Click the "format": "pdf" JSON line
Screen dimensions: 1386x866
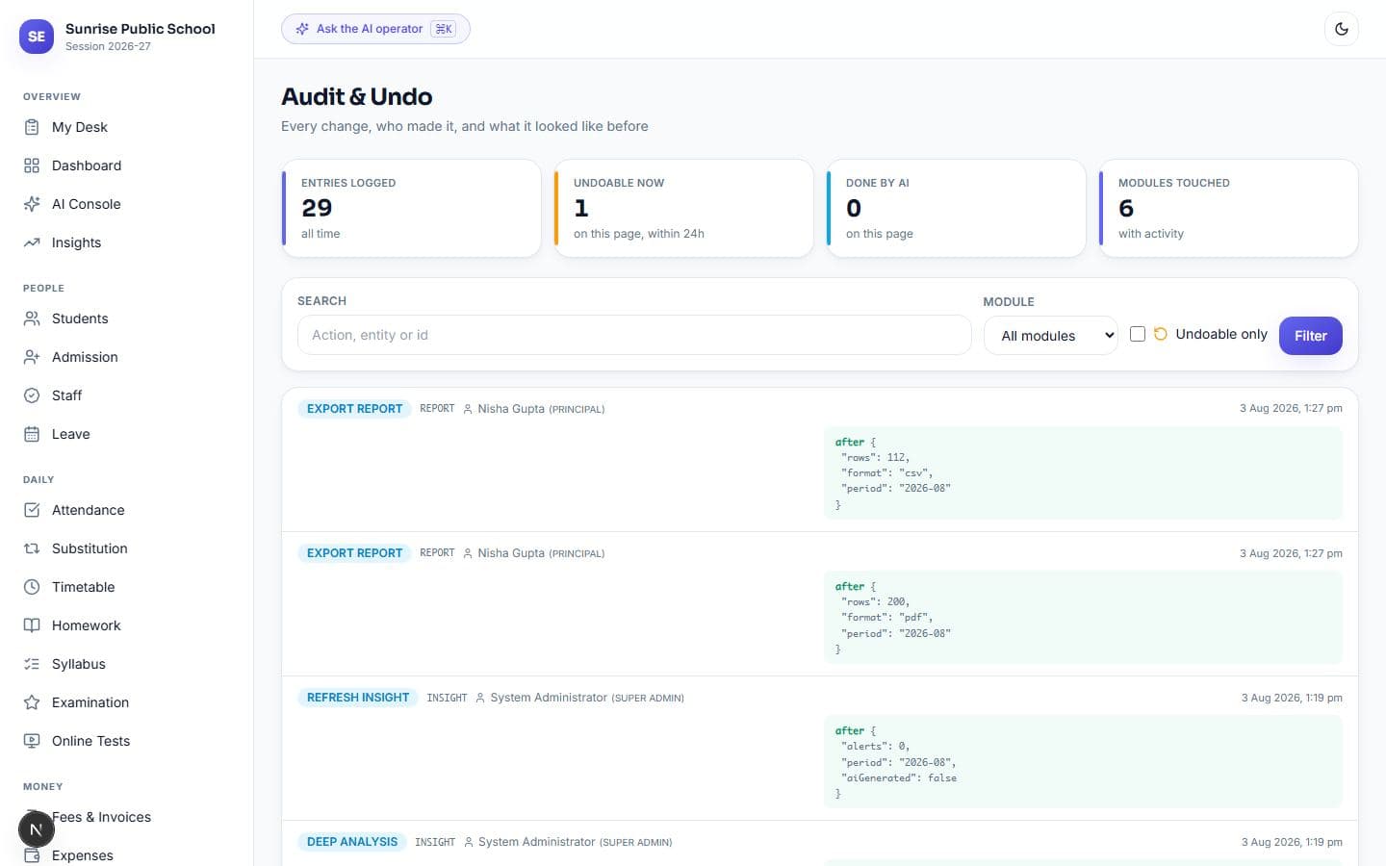[x=886, y=618]
